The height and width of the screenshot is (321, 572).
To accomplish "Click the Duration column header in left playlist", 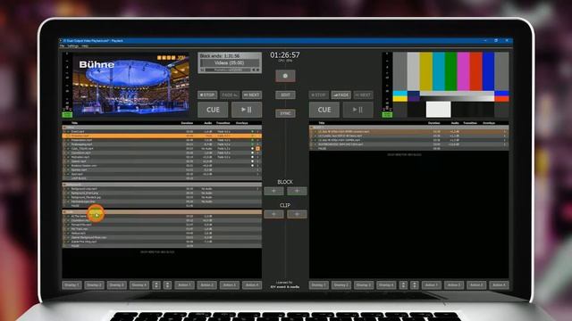I will [x=187, y=123].
